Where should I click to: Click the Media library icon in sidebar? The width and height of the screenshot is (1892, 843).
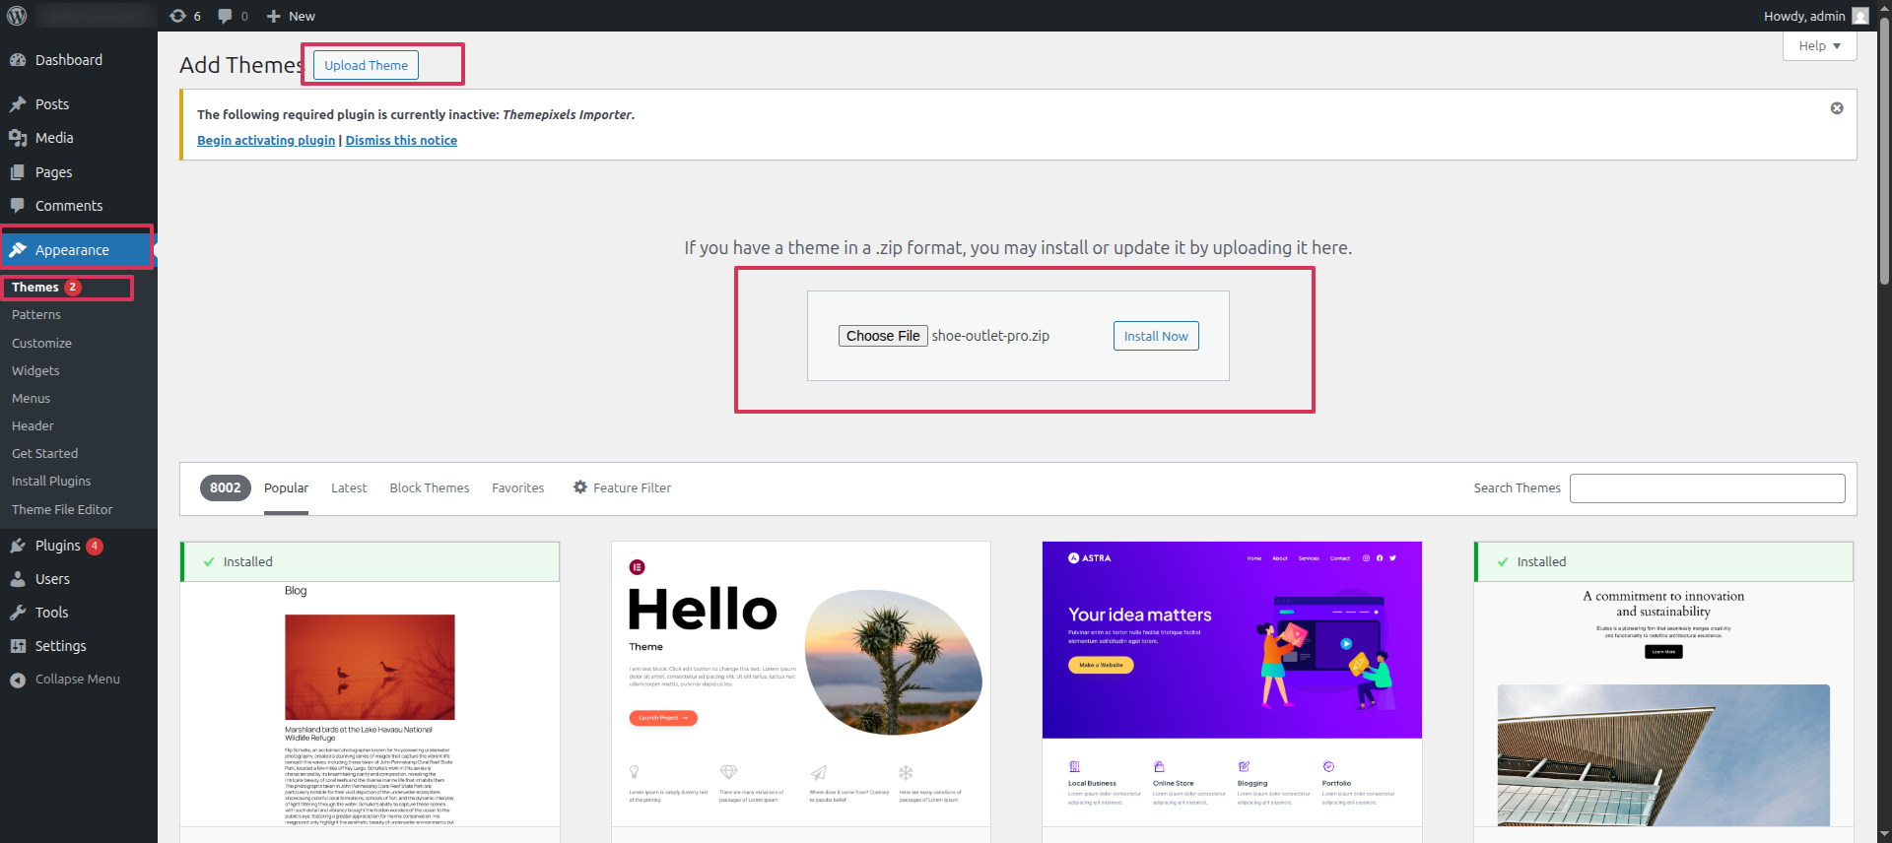(18, 138)
